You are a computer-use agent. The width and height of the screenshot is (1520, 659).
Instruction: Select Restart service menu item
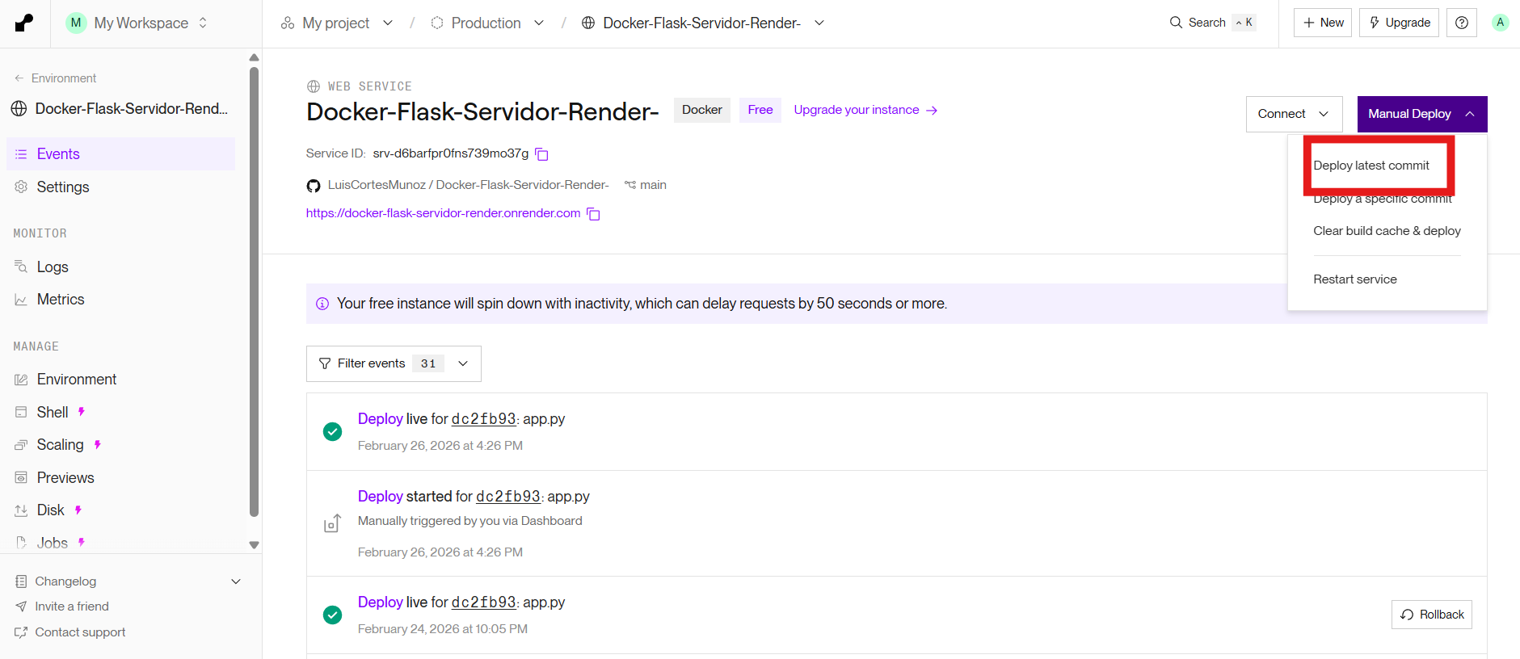point(1355,279)
